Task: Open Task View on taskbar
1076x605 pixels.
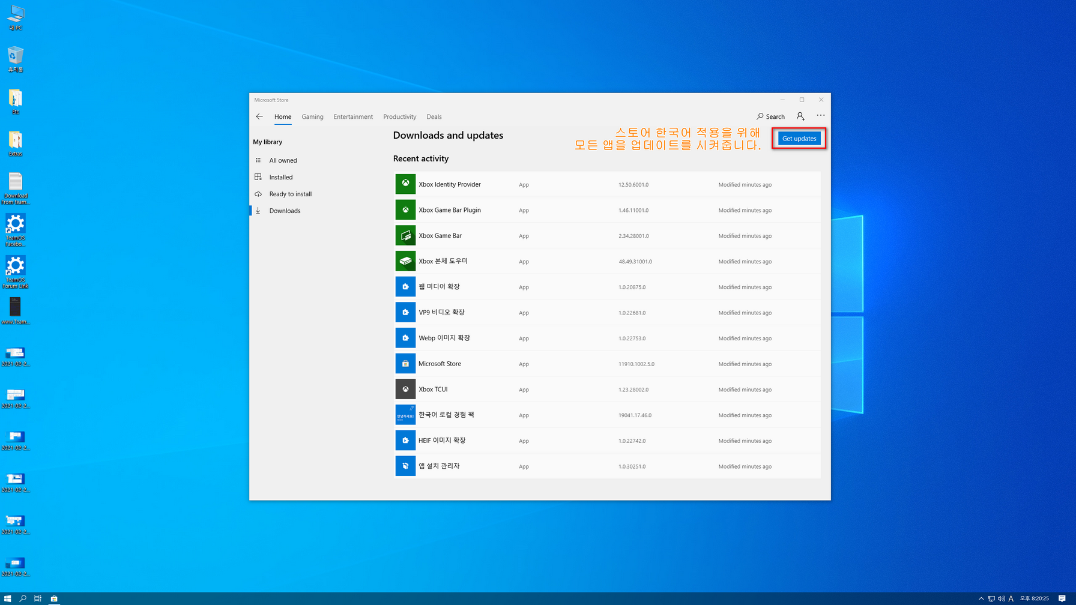Action: [x=38, y=598]
